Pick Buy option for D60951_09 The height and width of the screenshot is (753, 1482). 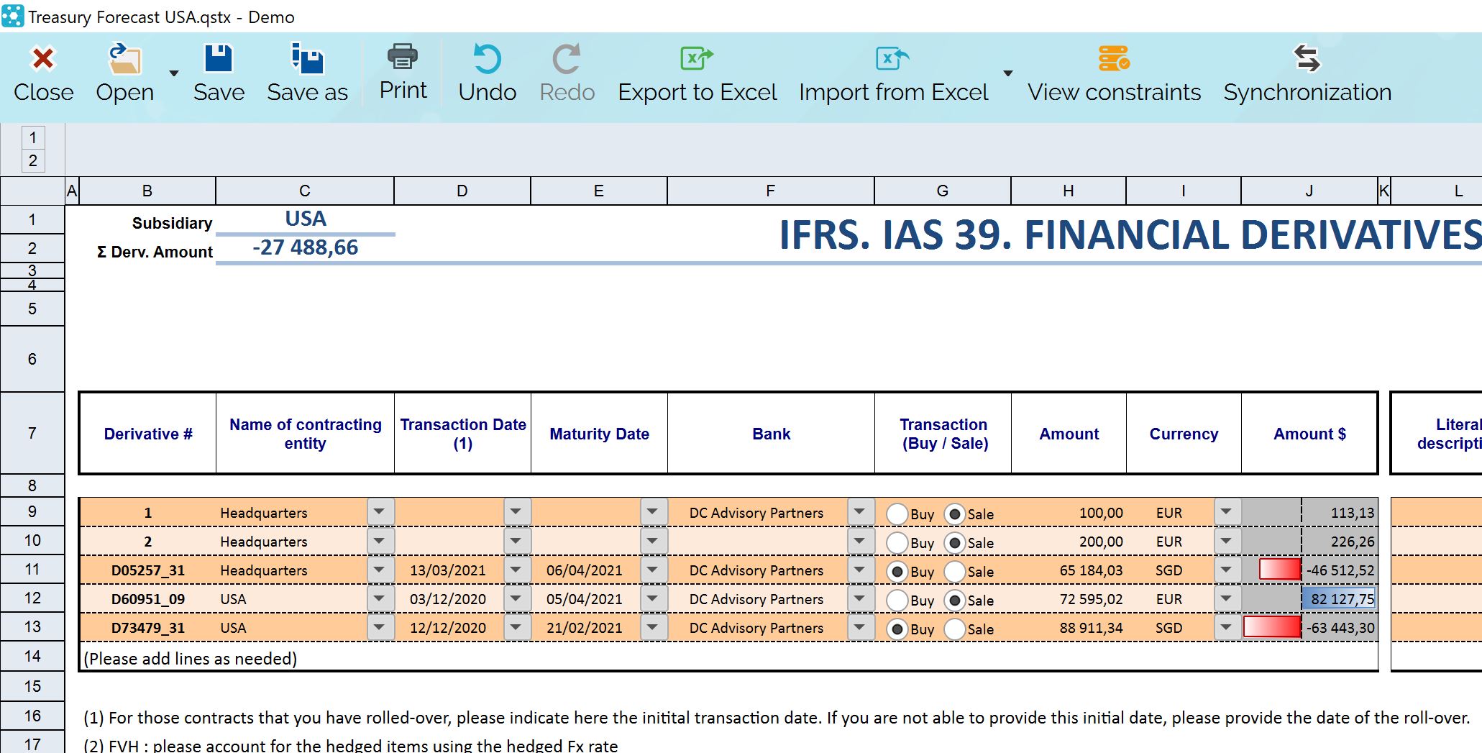[897, 601]
